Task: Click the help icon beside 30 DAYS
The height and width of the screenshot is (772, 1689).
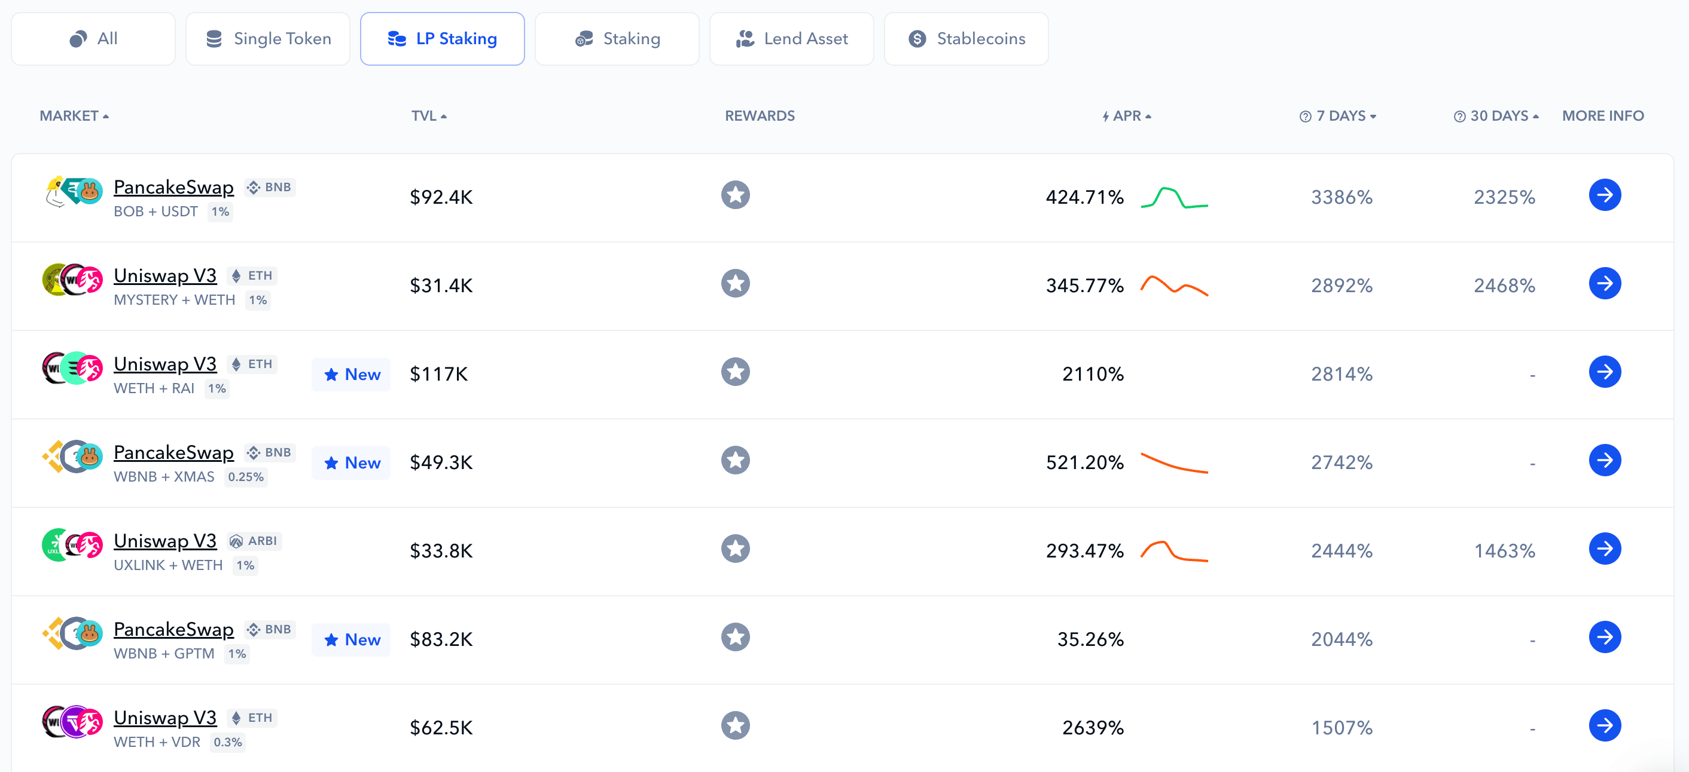Action: [1459, 117]
